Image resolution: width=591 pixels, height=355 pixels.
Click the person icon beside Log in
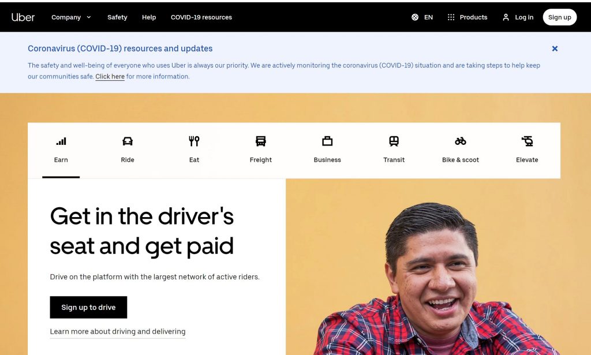506,17
